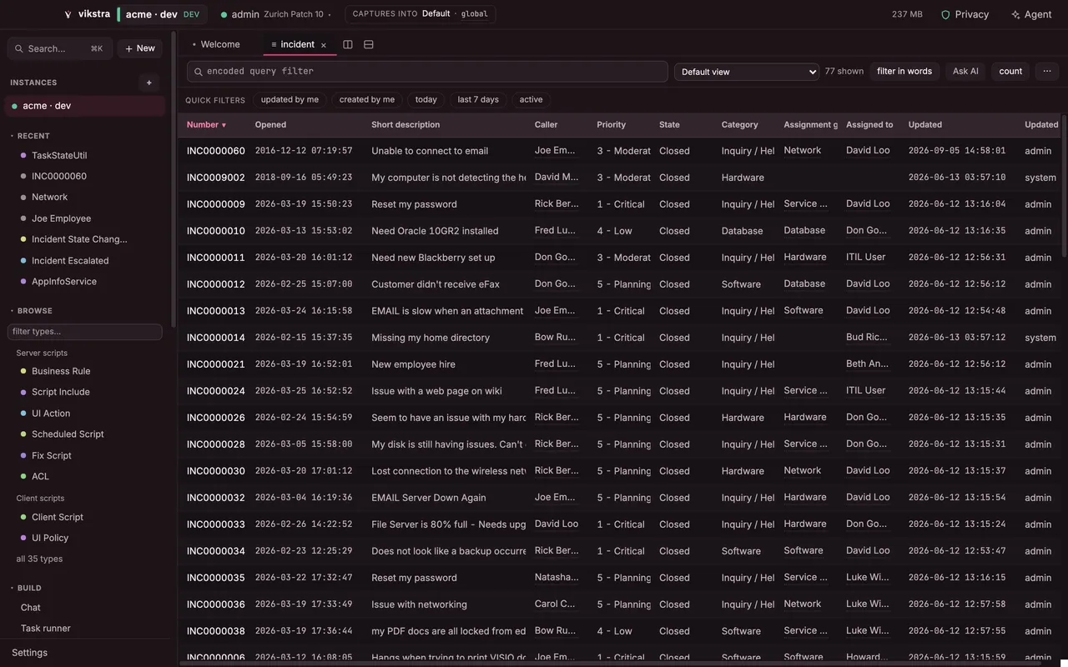Click the vikstra logo icon
Image resolution: width=1068 pixels, height=667 pixels.
(x=68, y=14)
